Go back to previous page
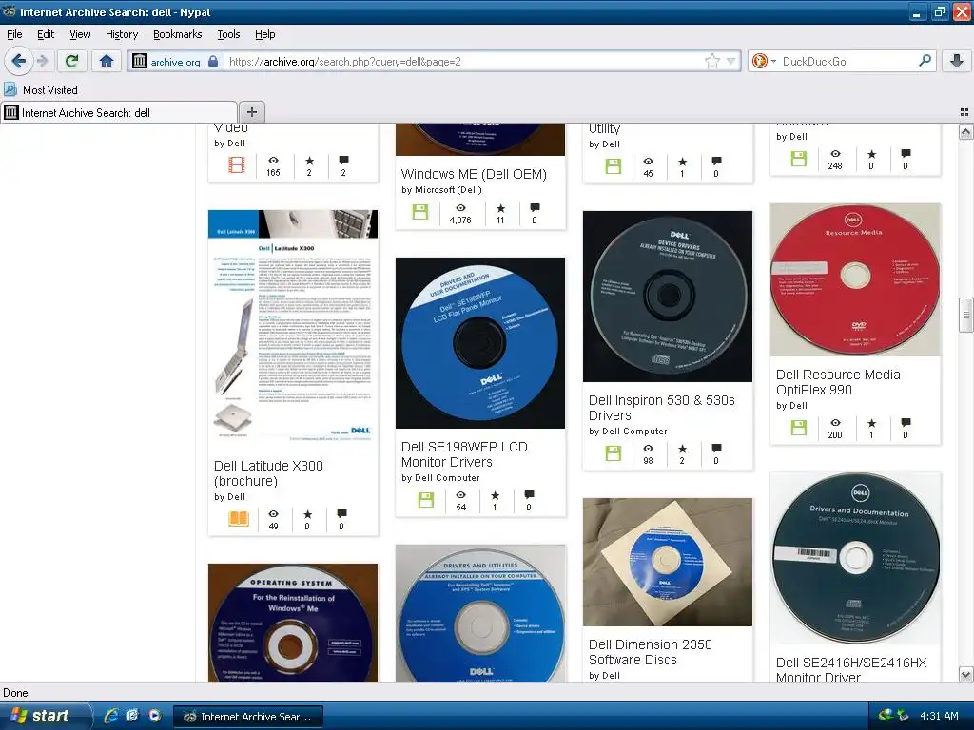 pos(18,61)
